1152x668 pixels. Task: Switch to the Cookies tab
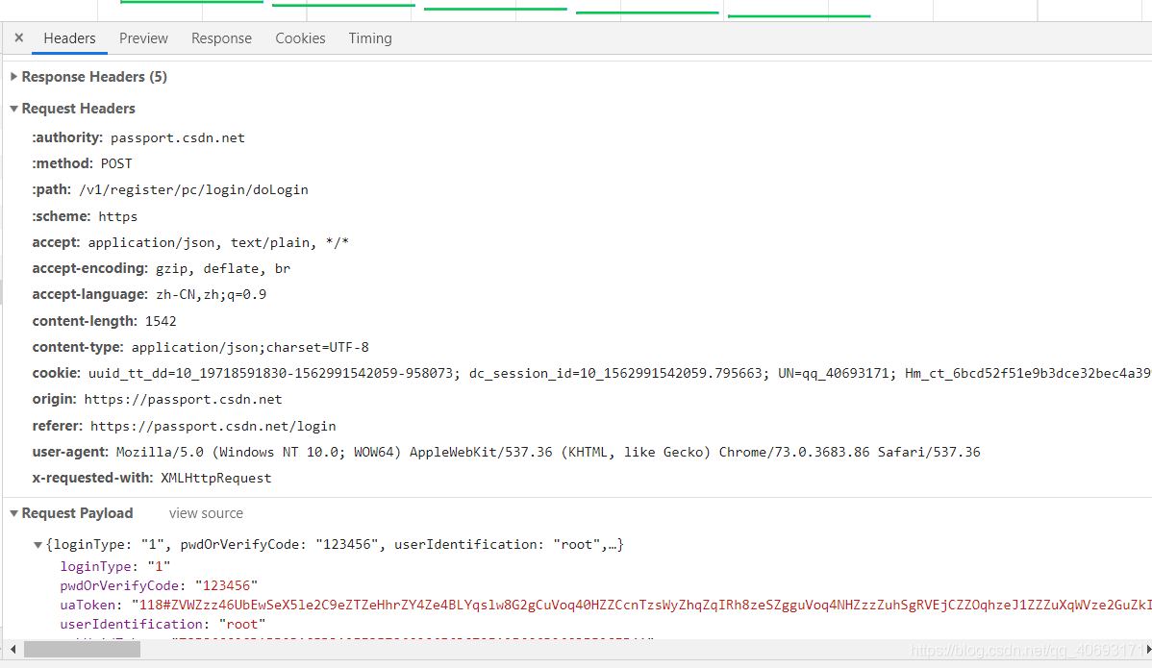tap(300, 38)
